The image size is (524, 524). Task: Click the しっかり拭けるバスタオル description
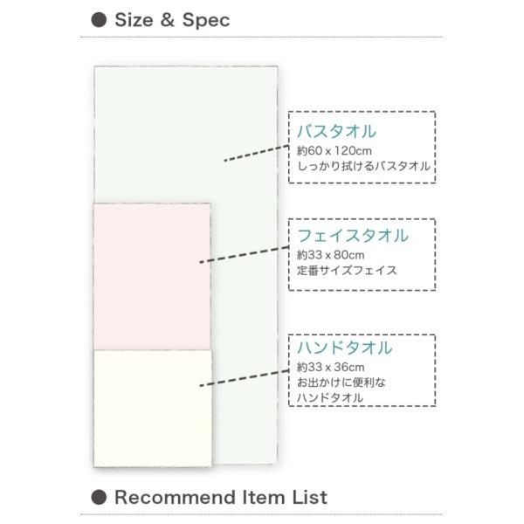tap(363, 166)
